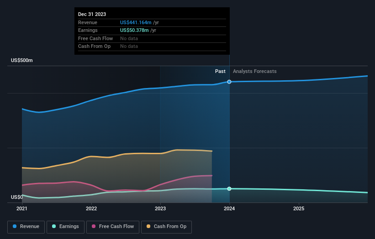Toggle the Earnings legend button
Screen dimensions: 375x239
(x=65, y=227)
